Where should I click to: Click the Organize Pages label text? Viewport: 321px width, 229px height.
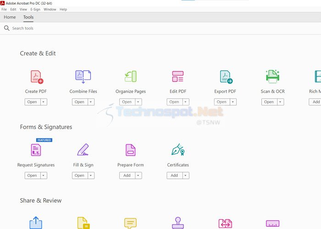click(131, 92)
